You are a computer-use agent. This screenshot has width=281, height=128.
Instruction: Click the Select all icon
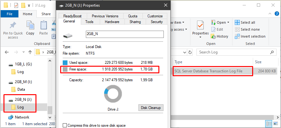[x=237, y=22]
